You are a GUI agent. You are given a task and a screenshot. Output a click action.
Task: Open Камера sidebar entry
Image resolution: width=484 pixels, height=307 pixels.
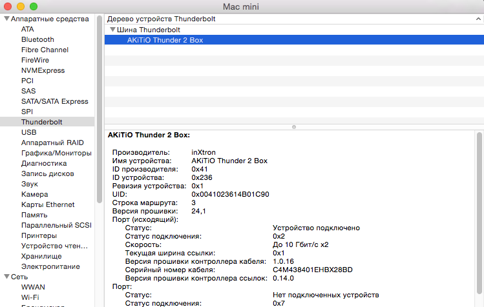35,194
